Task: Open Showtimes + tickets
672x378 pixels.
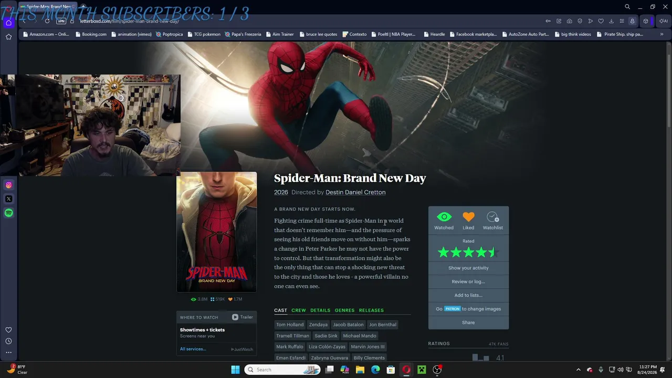Action: [x=202, y=330]
